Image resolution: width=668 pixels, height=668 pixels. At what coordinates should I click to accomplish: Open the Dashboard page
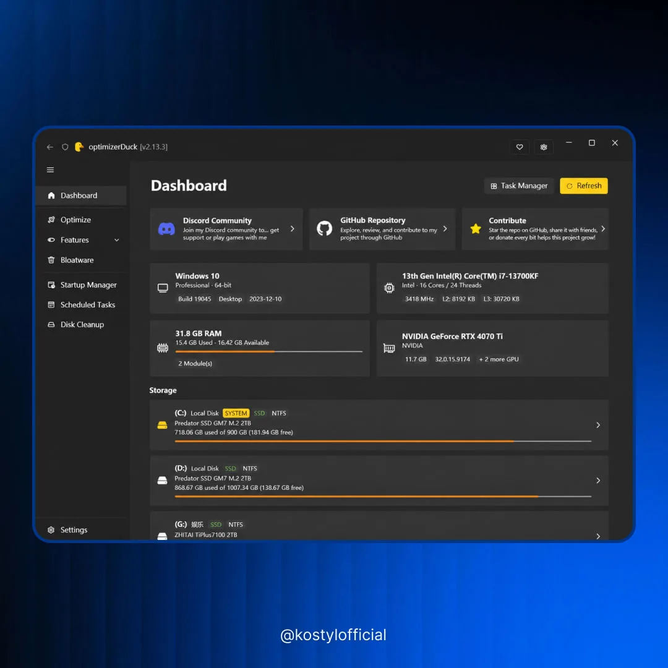pyautogui.click(x=82, y=195)
